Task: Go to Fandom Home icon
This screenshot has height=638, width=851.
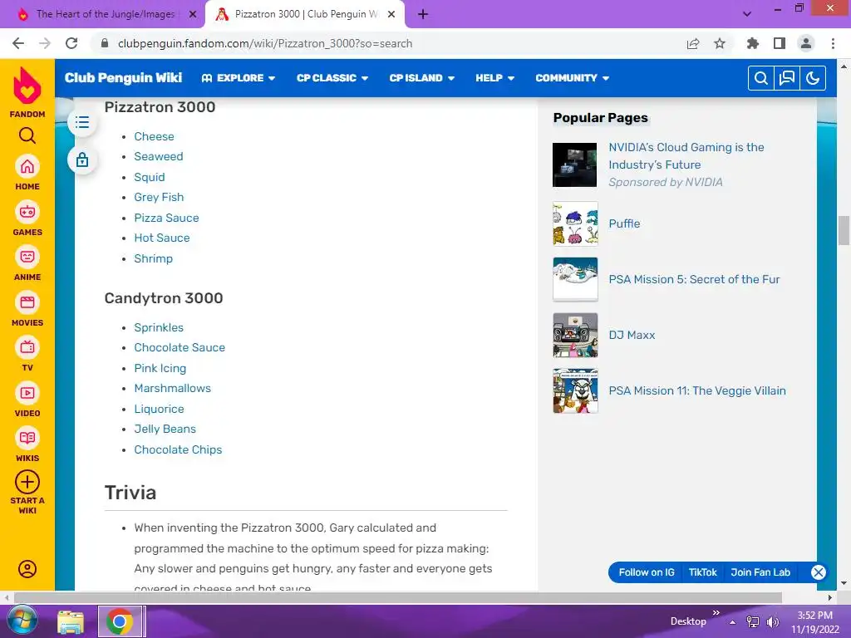Action: (27, 166)
